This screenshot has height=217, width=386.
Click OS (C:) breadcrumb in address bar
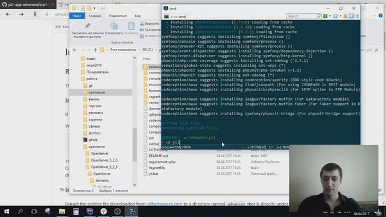(x=147, y=50)
